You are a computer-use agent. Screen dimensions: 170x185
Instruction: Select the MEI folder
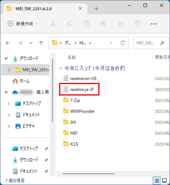coord(70,133)
